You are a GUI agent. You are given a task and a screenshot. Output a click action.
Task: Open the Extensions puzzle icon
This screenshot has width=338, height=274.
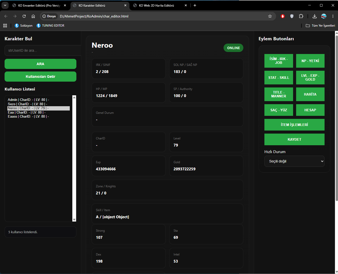pyautogui.click(x=301, y=16)
